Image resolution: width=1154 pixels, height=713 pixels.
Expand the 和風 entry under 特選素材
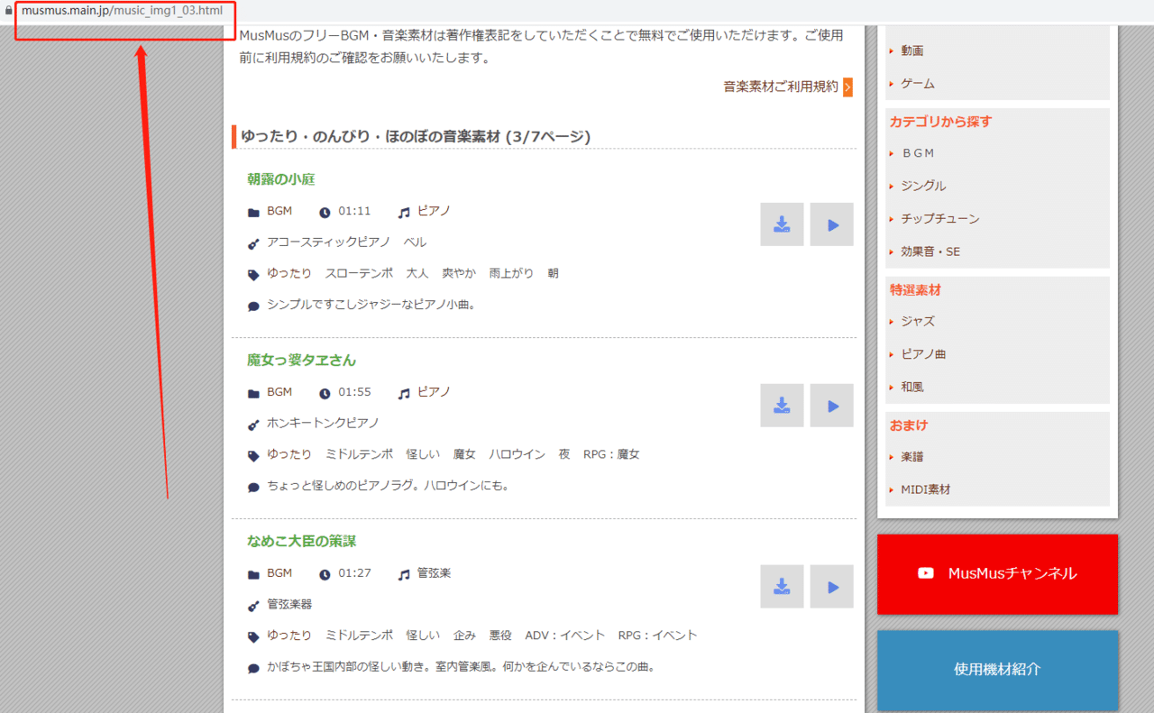tap(913, 386)
